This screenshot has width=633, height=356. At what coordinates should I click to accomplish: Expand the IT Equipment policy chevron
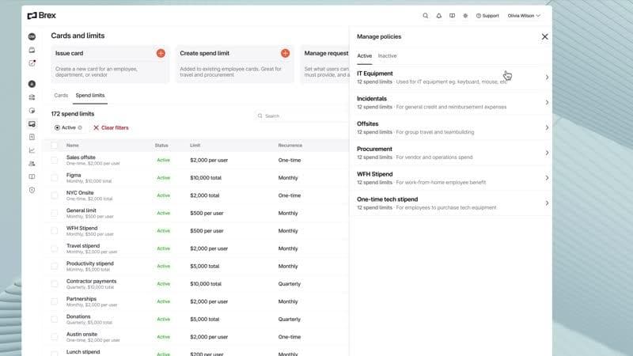pos(547,77)
